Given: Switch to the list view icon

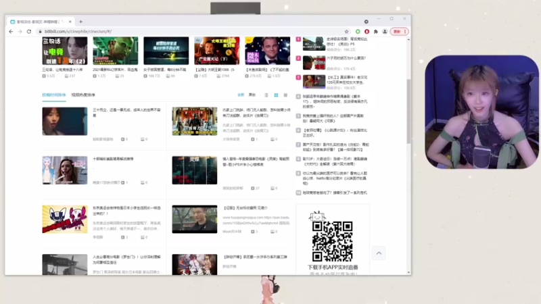Looking at the screenshot, I should pyautogui.click(x=266, y=95).
